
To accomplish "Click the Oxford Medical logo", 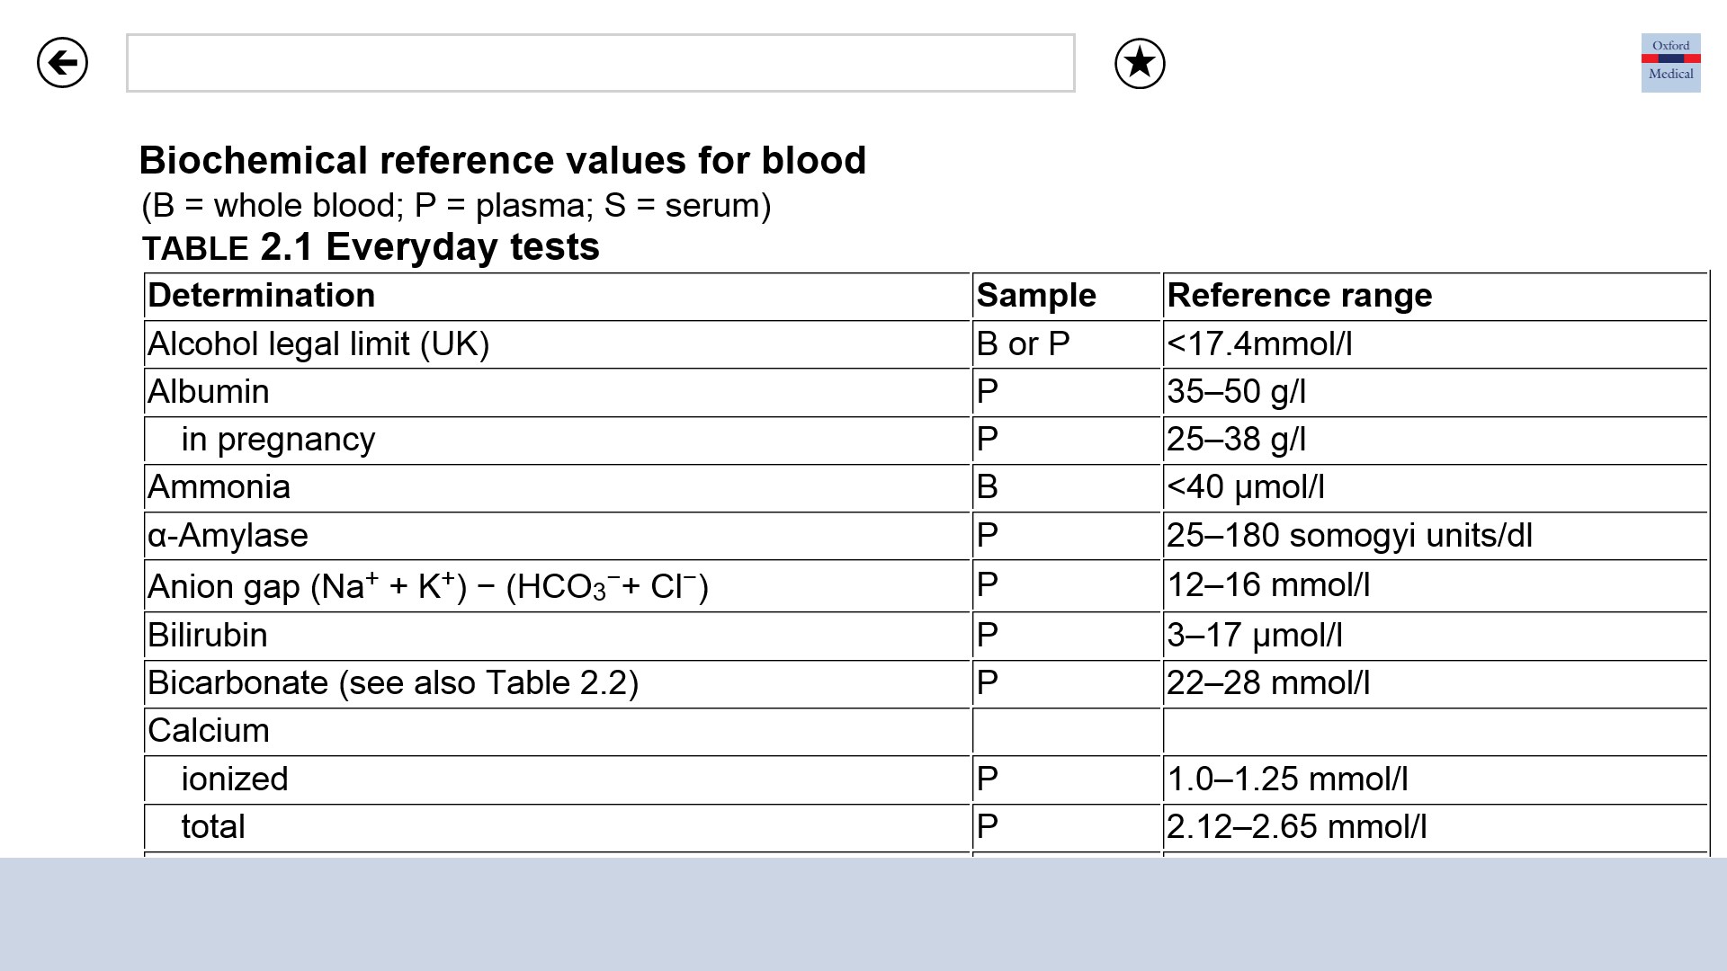I will click(1670, 63).
